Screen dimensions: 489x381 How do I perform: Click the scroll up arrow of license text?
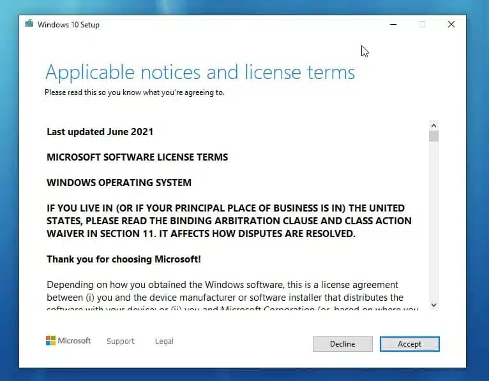coord(433,126)
